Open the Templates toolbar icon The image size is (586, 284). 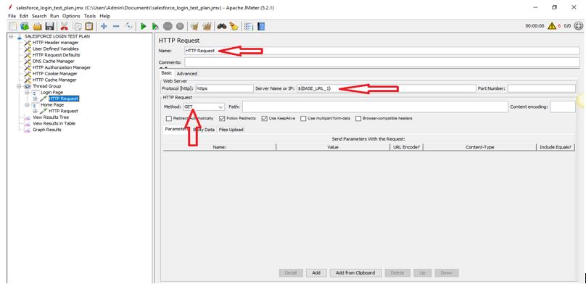(x=25, y=26)
